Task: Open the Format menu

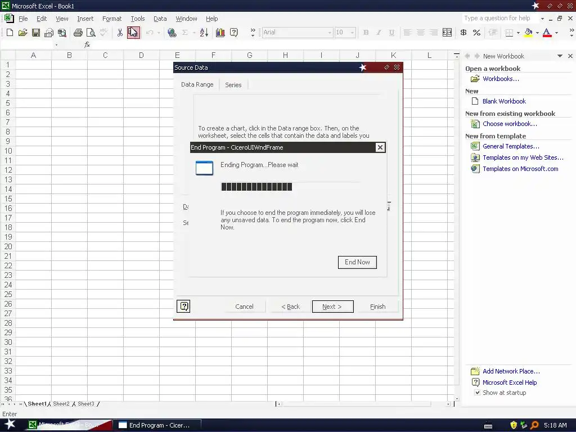Action: [x=112, y=19]
